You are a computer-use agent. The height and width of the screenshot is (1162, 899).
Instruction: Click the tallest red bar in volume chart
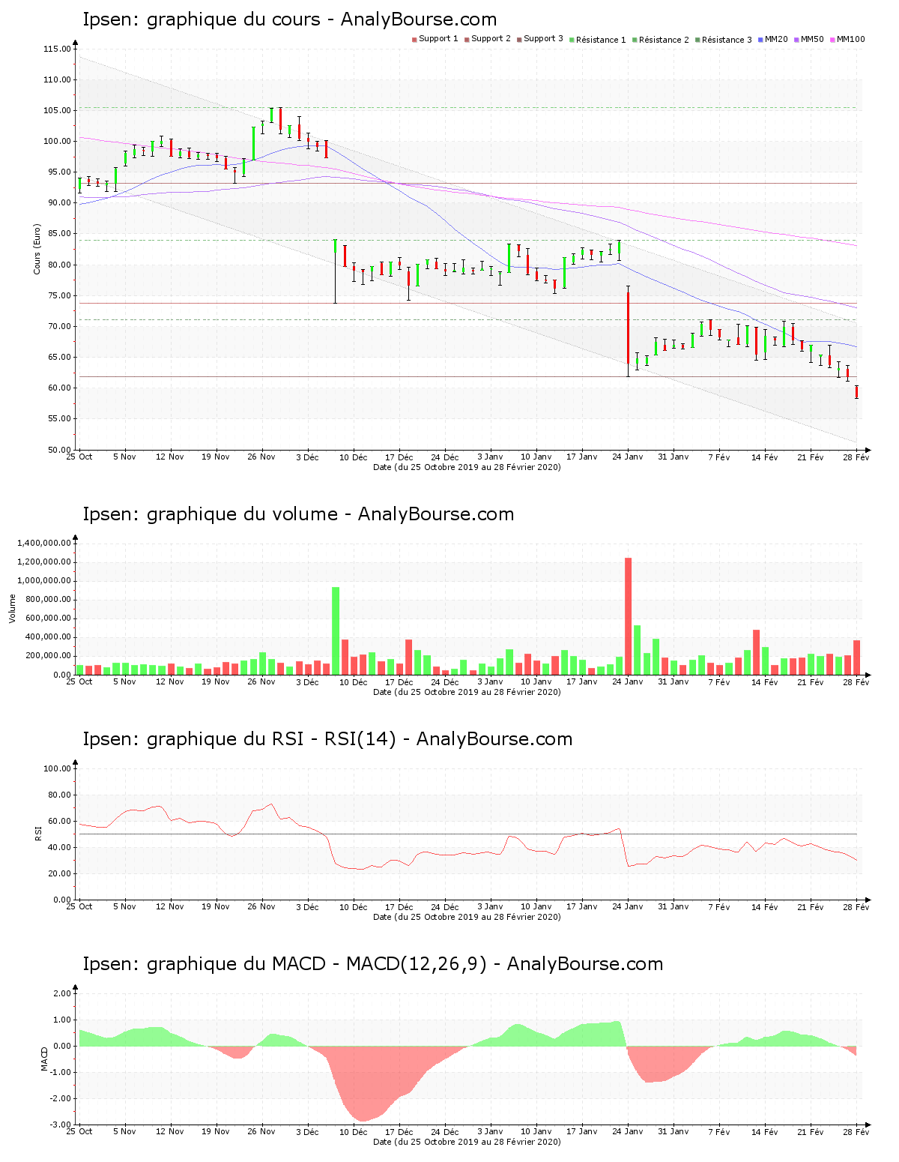(x=628, y=616)
